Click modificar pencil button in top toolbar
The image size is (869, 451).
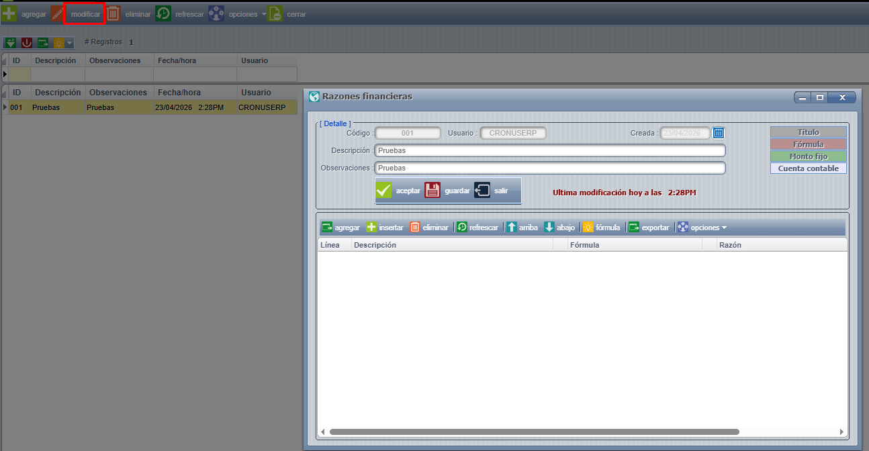click(77, 14)
